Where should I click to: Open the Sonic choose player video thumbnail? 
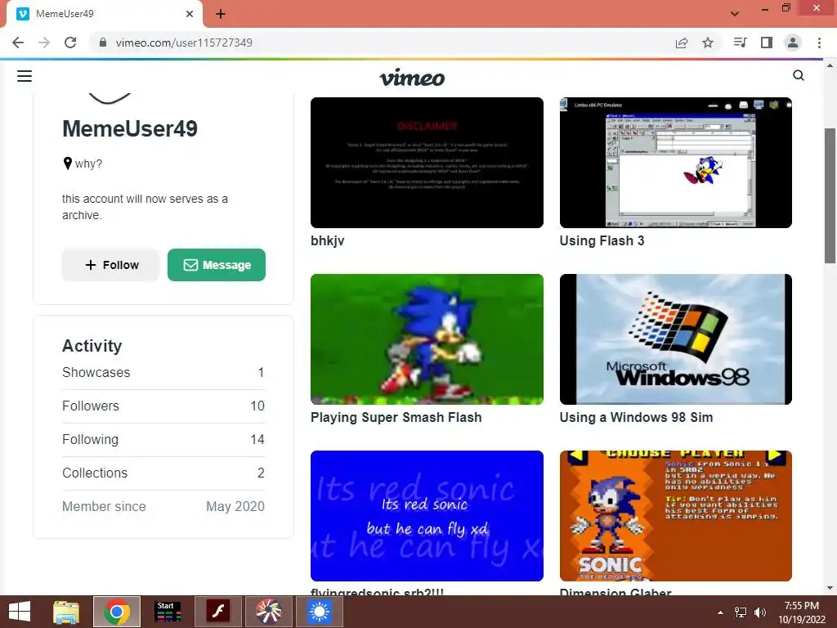click(x=676, y=516)
